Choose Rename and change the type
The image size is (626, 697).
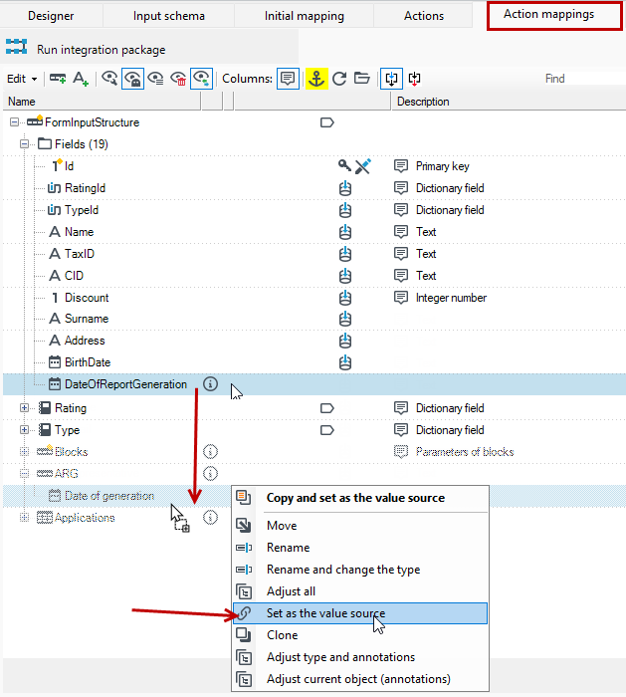coord(360,570)
